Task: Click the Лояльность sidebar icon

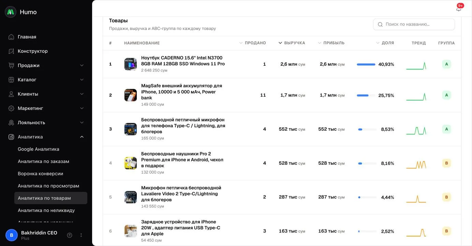Action: pyautogui.click(x=11, y=122)
